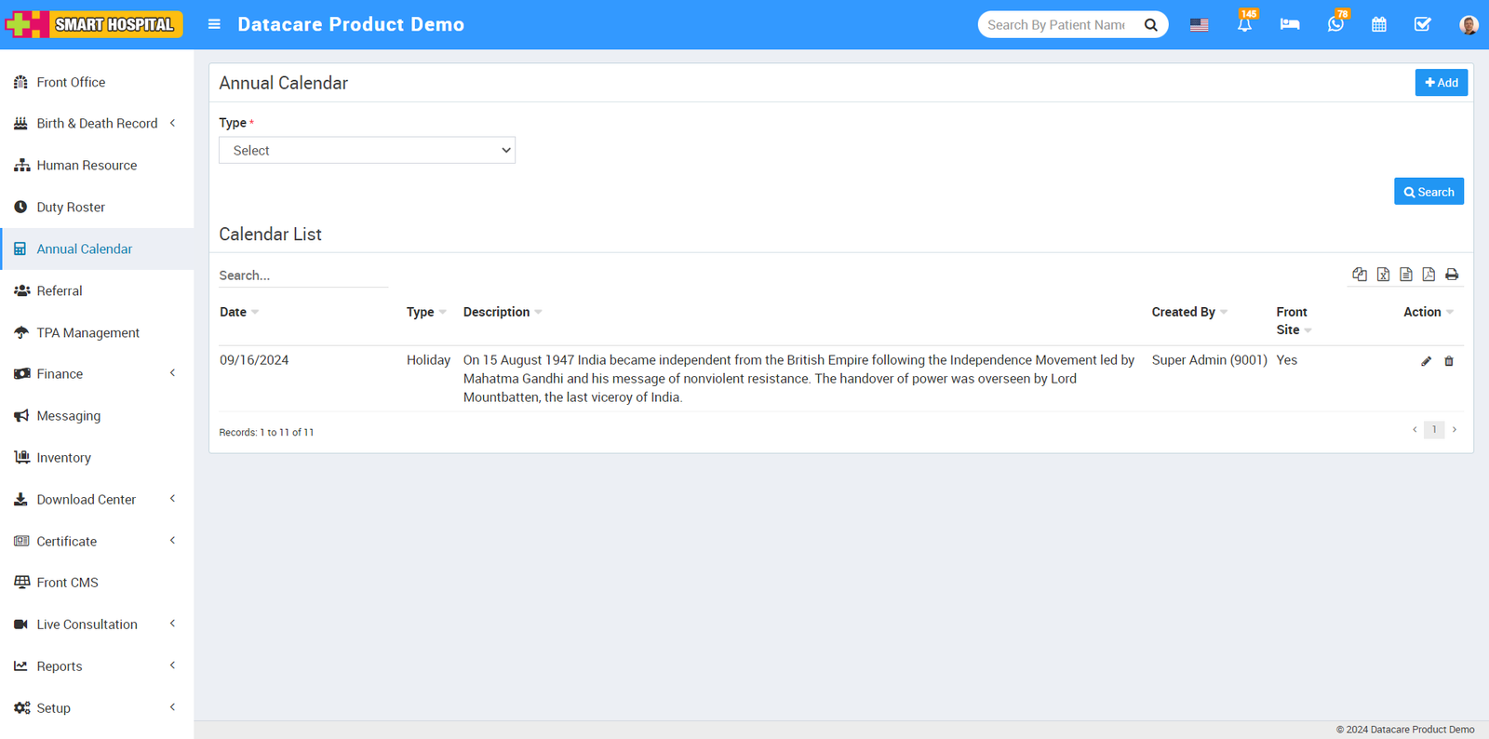Toggle the sidebar hamburger menu
The width and height of the screenshot is (1489, 739).
pyautogui.click(x=214, y=24)
